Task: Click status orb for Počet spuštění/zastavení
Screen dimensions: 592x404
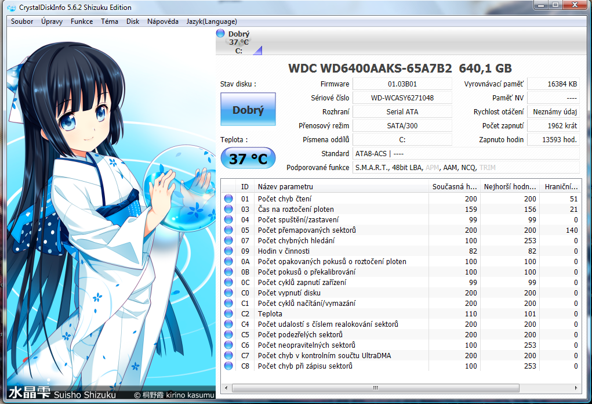Action: click(228, 219)
